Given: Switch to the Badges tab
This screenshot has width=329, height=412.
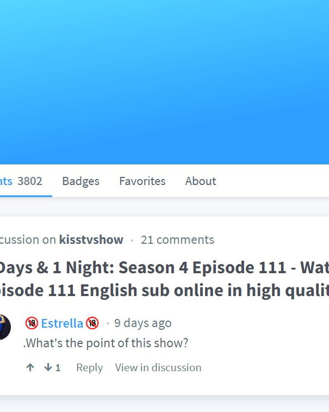Looking at the screenshot, I should tap(80, 181).
